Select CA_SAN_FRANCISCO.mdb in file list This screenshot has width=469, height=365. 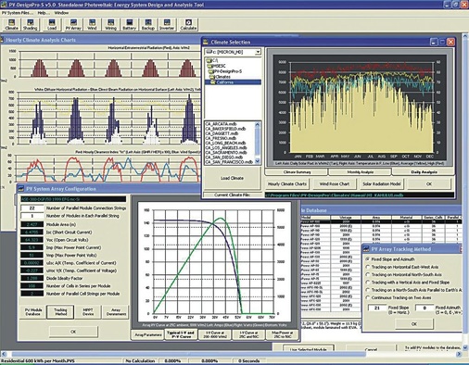[x=229, y=162]
